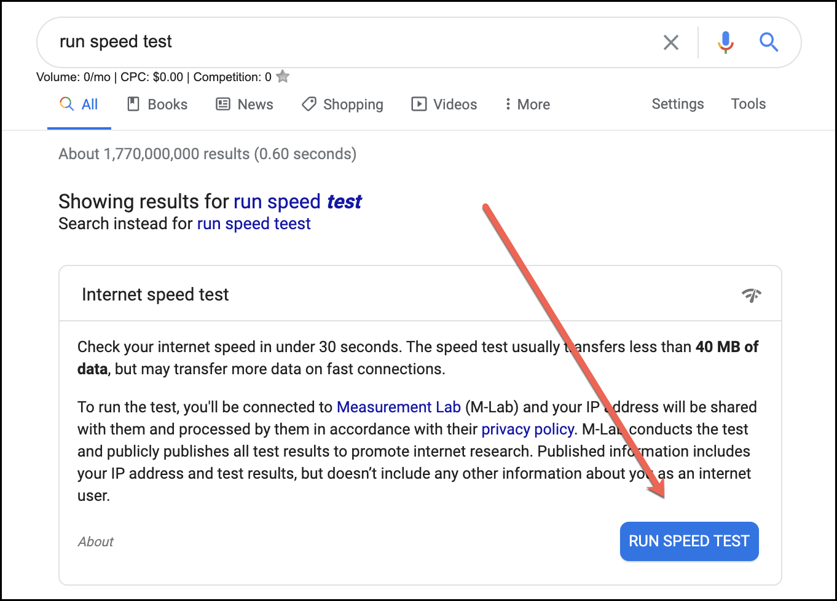Open the Videos results tab
Viewport: 837px width, 601px height.
pyautogui.click(x=444, y=104)
